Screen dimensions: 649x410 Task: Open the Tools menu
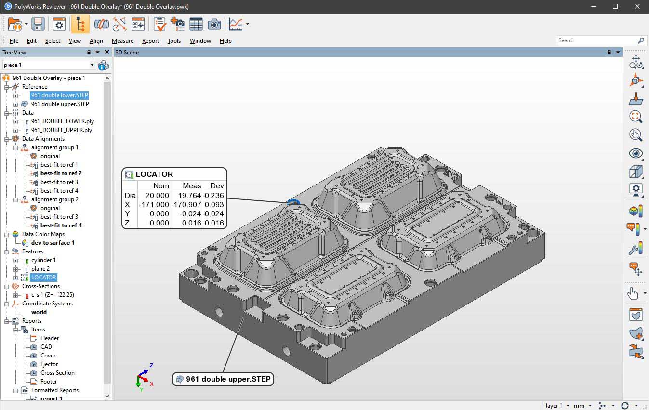pyautogui.click(x=174, y=41)
